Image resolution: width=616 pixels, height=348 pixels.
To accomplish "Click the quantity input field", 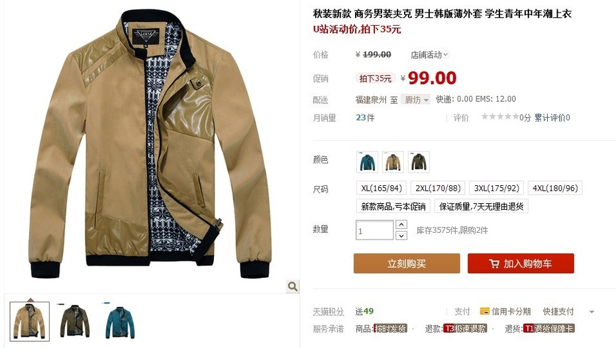I will 374,230.
